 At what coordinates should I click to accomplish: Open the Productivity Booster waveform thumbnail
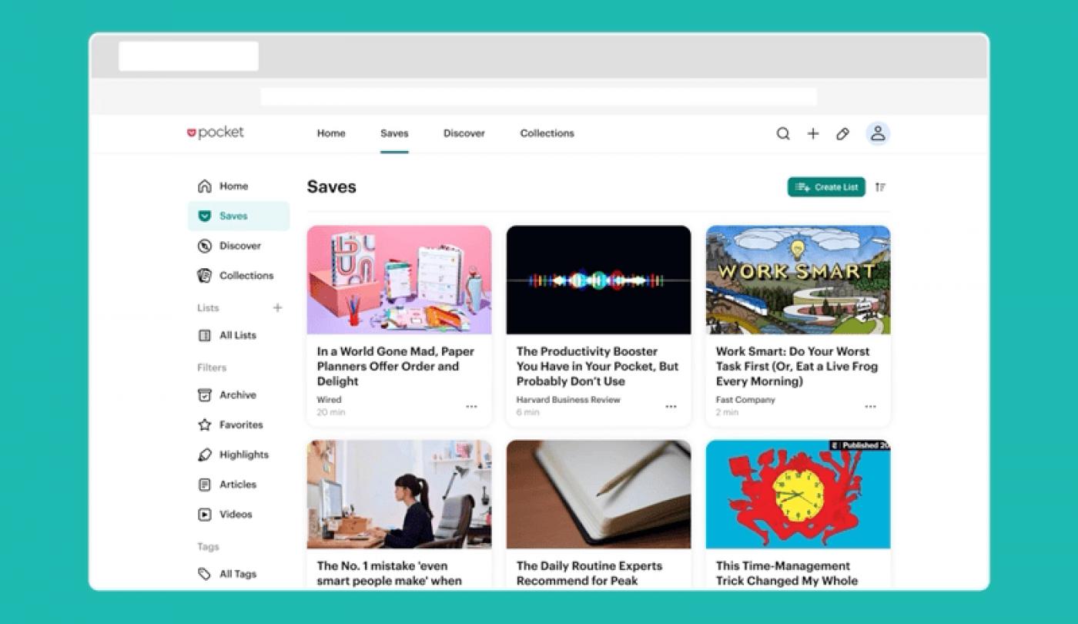point(598,280)
